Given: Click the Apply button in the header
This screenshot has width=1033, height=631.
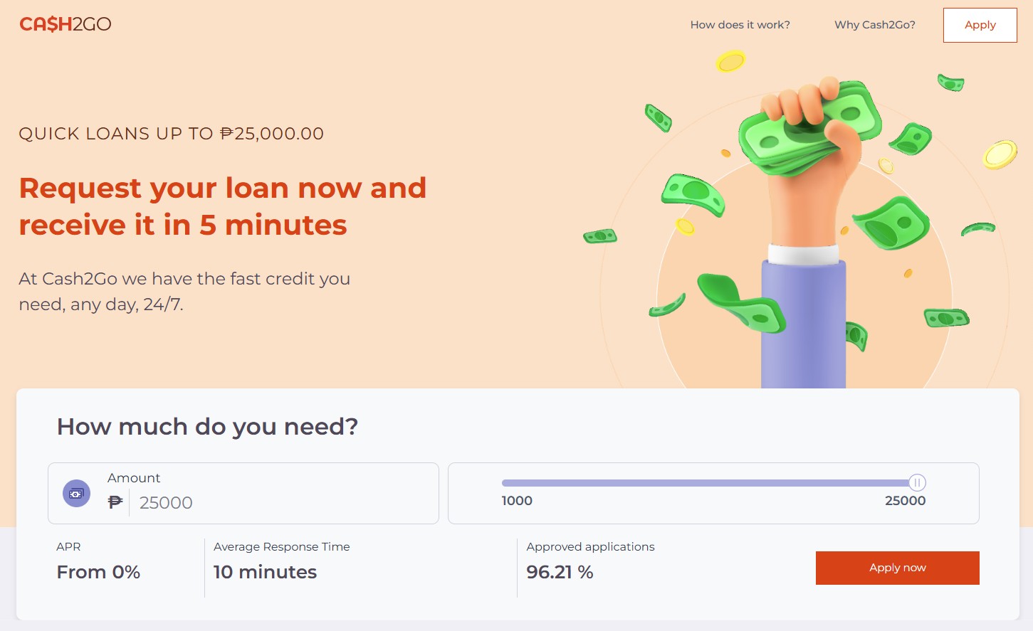Looking at the screenshot, I should [980, 25].
